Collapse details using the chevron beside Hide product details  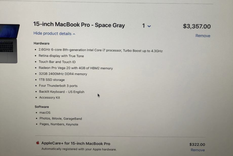point(74,34)
